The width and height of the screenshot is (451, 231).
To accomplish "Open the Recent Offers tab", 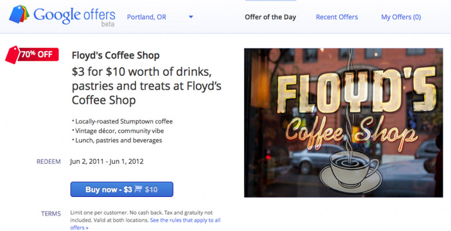I will pos(337,17).
